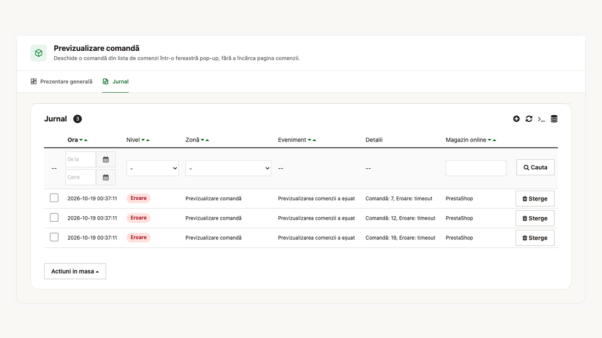The height and width of the screenshot is (338, 602).
Task: Click the green cube module icon
Action: click(x=39, y=53)
